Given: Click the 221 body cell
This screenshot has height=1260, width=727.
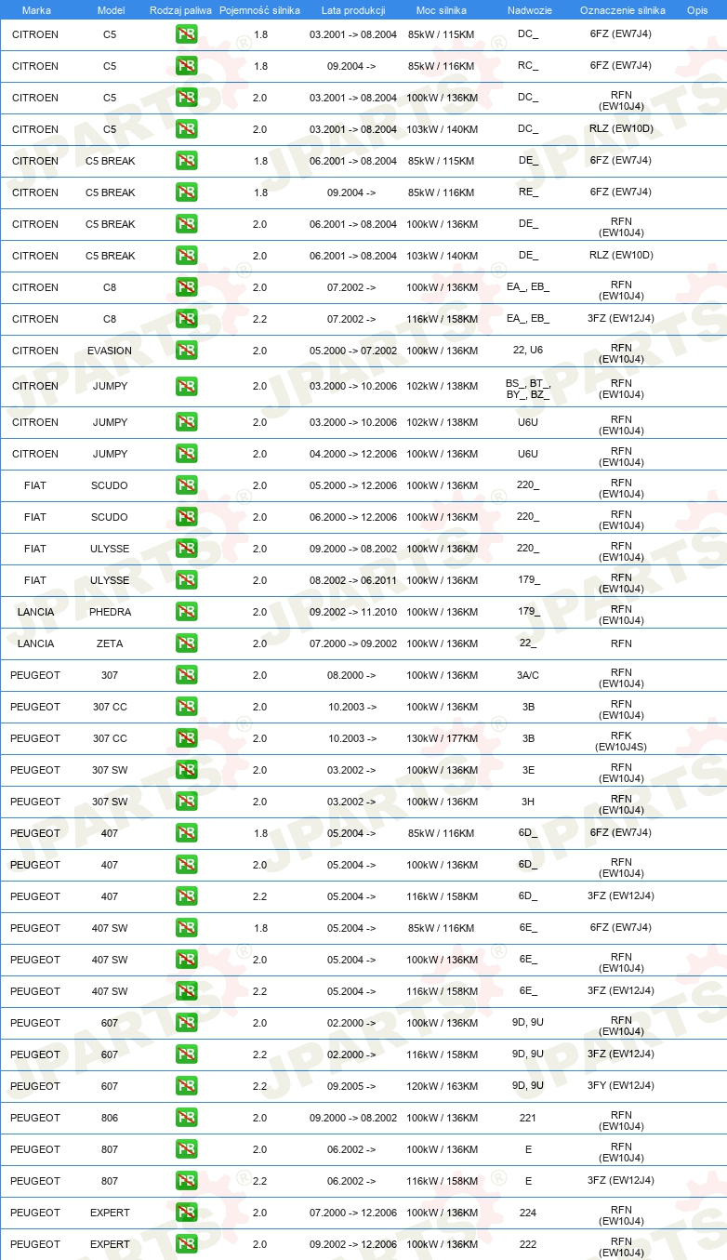Looking at the screenshot, I should [528, 1118].
